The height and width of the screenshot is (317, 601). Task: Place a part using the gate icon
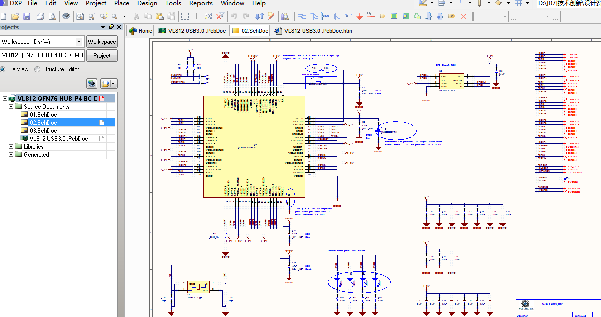pyautogui.click(x=383, y=16)
